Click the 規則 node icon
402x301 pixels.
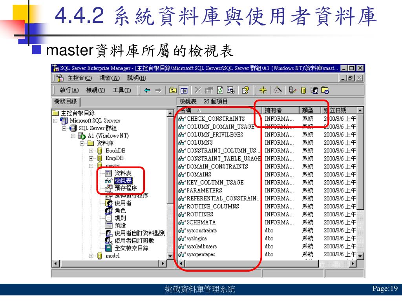(109, 218)
